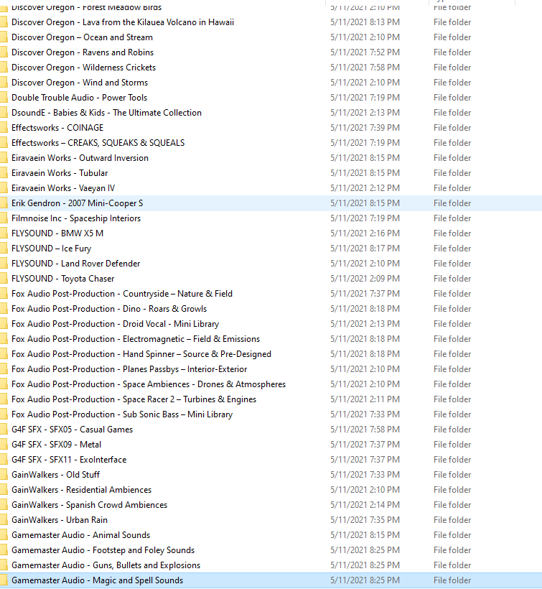Click the date cell of FLYSOUND - Toyota Chaser
This screenshot has width=542, height=589.
[365, 279]
